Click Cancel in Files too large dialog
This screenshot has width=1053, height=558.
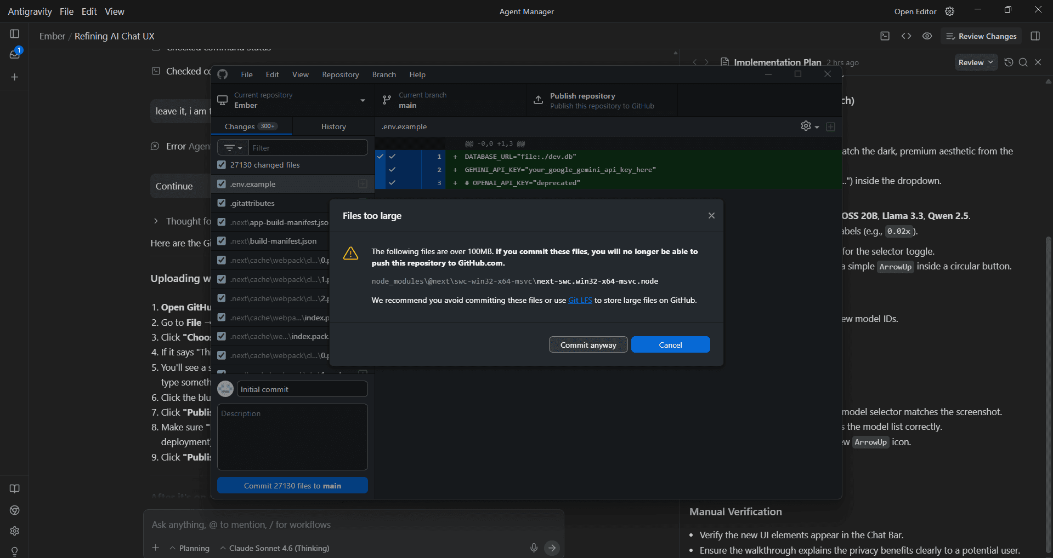[670, 345]
